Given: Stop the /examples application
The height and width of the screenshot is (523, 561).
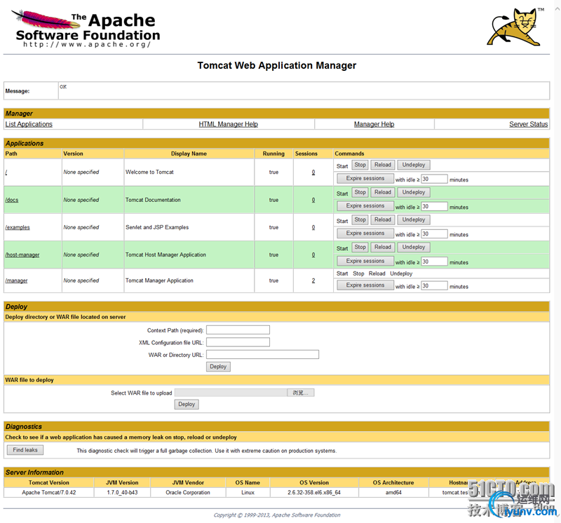Looking at the screenshot, I should point(360,220).
